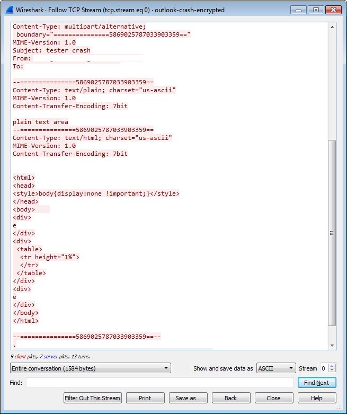Image resolution: width=347 pixels, height=414 pixels.
Task: Increase the Stream number with up arrow
Action: [332, 366]
